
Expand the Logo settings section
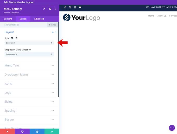tap(29, 93)
